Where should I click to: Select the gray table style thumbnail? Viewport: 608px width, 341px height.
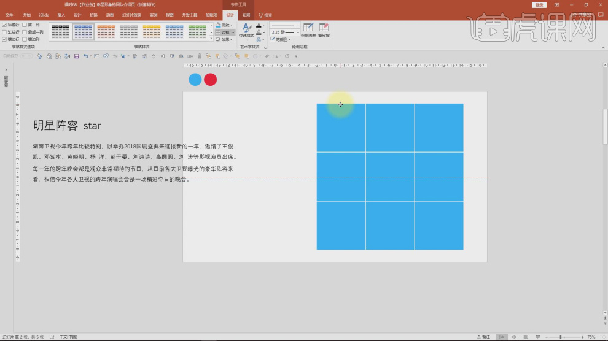(129, 32)
